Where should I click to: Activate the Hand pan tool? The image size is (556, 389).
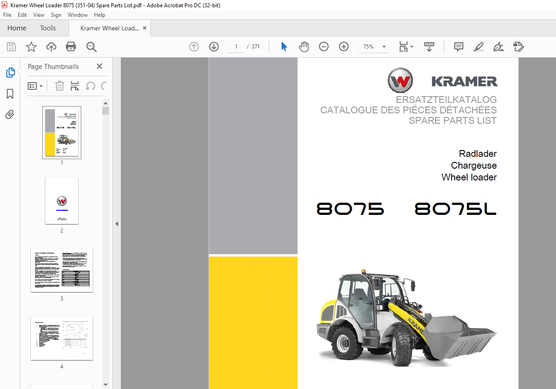304,47
